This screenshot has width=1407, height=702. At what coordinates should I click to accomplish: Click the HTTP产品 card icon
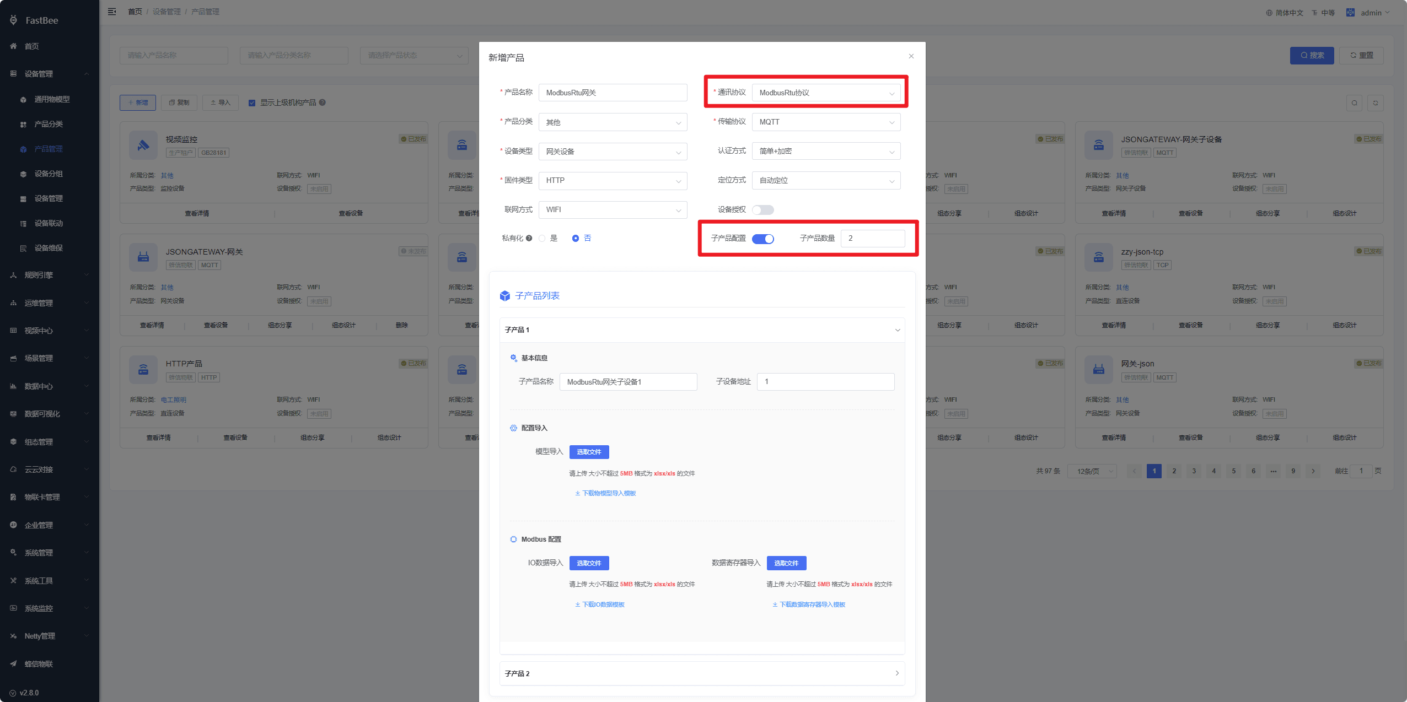point(143,370)
